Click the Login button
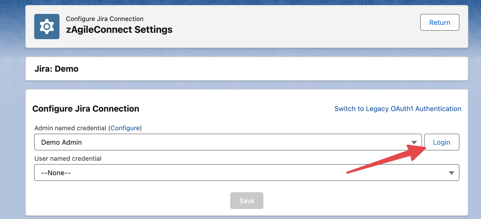This screenshot has width=481, height=219. tap(442, 142)
